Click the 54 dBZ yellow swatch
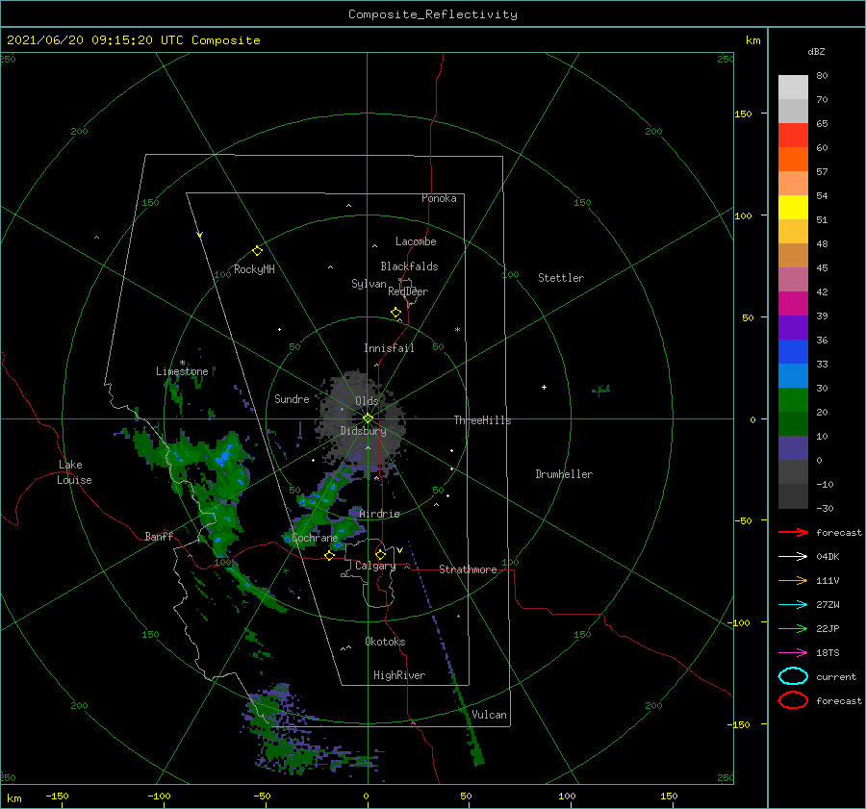Screen dimensions: 866x809 [x=793, y=207]
